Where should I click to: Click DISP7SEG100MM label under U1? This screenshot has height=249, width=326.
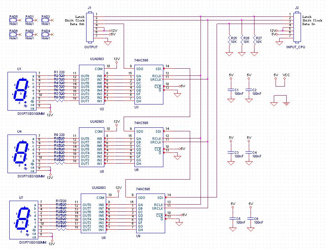coord(31,114)
